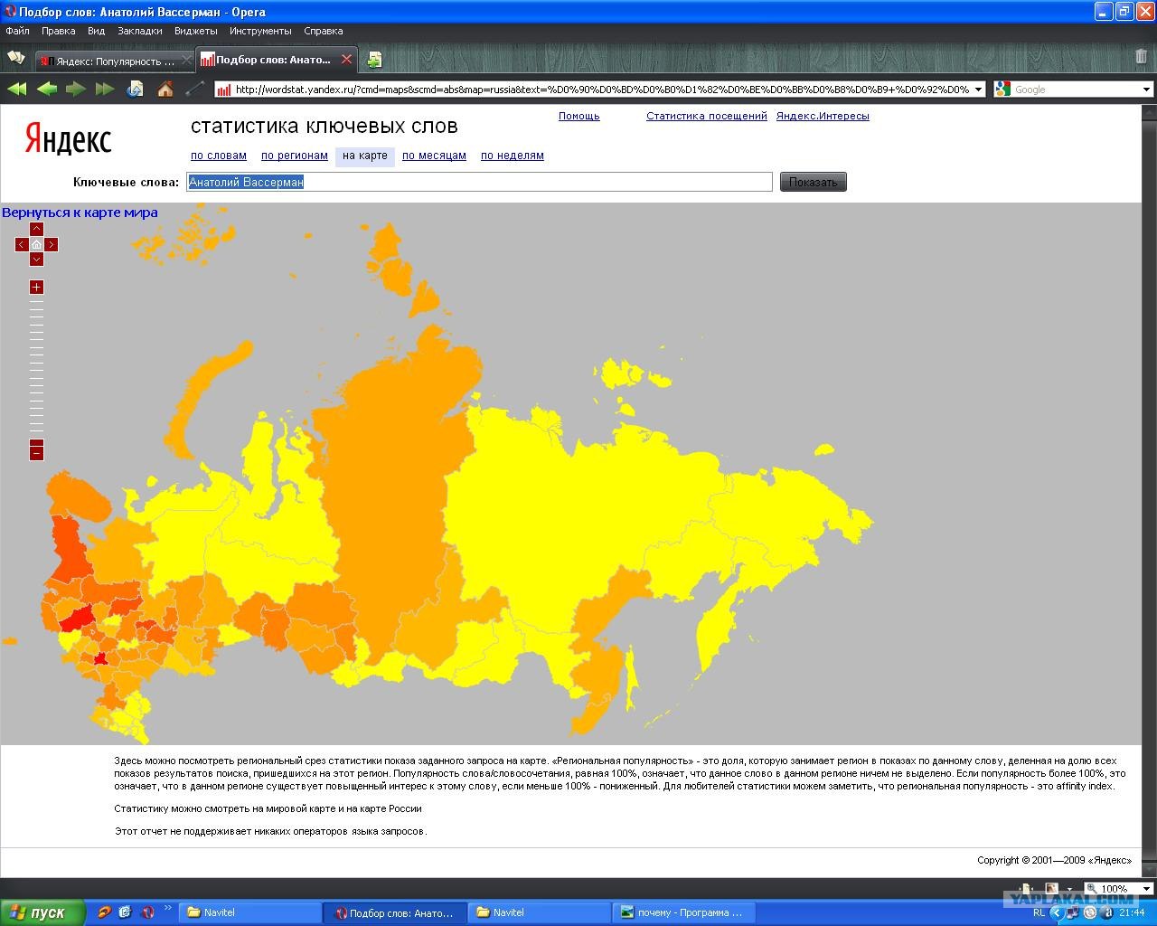Pan the map right with arrow button

click(52, 244)
